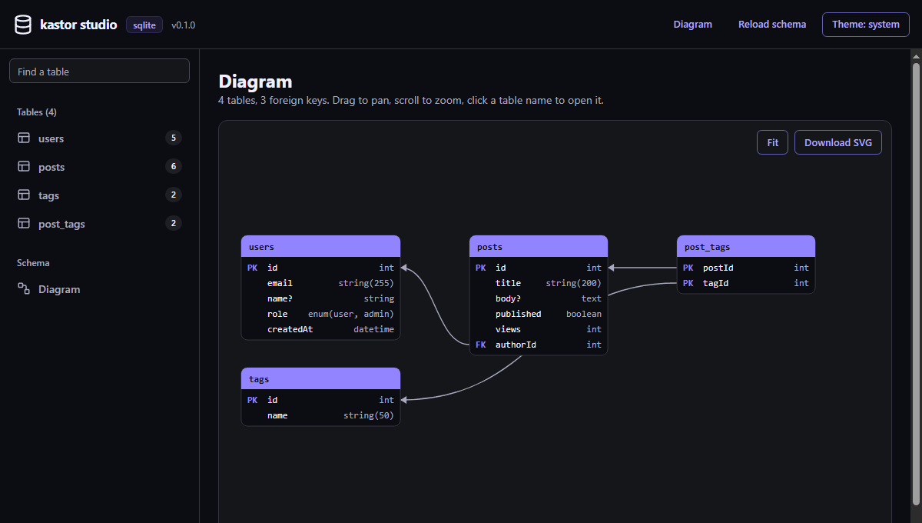This screenshot has width=922, height=523.
Task: Toggle the Theme: system button
Action: pos(866,25)
